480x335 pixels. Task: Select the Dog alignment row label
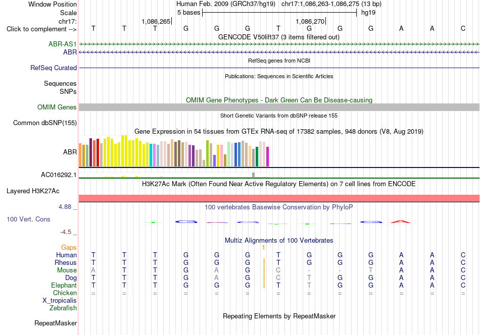(x=71, y=278)
